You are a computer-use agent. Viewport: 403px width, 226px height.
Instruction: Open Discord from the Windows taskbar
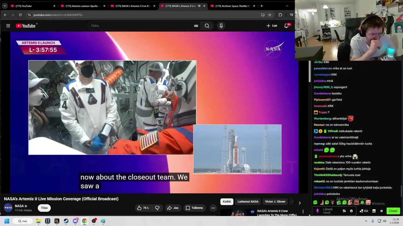(x=75, y=221)
